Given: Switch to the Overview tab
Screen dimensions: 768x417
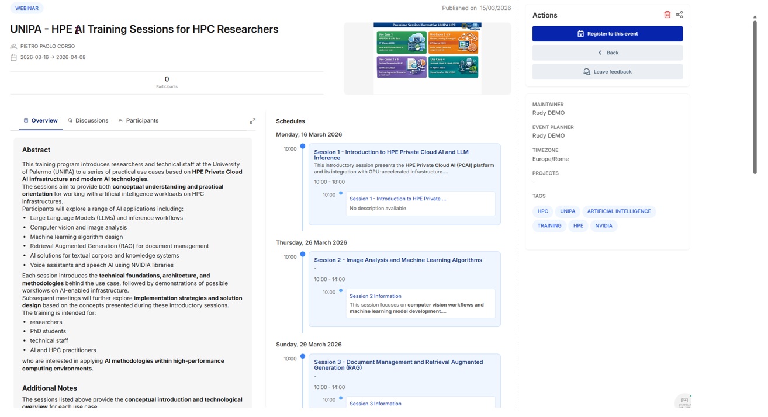Looking at the screenshot, I should [40, 120].
